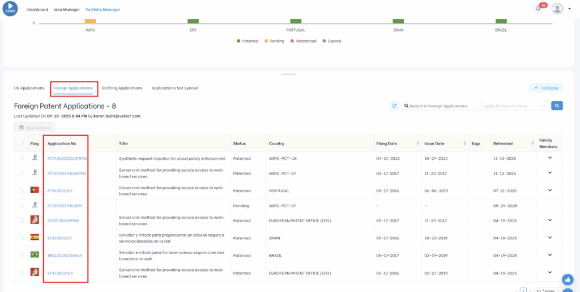Click the blue search magnifier button
Screen dimensions: 580x292
557,105
